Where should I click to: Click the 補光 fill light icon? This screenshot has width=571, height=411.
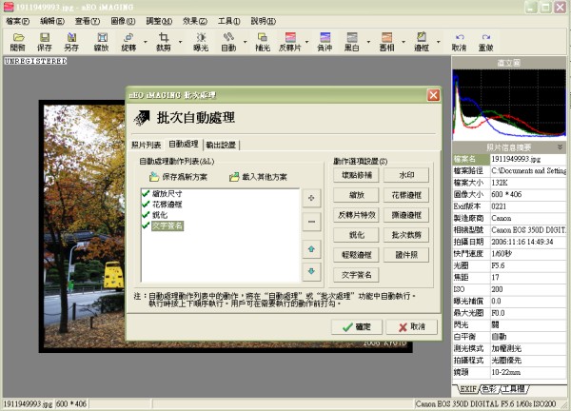coord(263,42)
